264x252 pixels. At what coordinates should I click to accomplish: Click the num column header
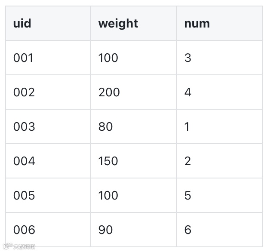197,23
